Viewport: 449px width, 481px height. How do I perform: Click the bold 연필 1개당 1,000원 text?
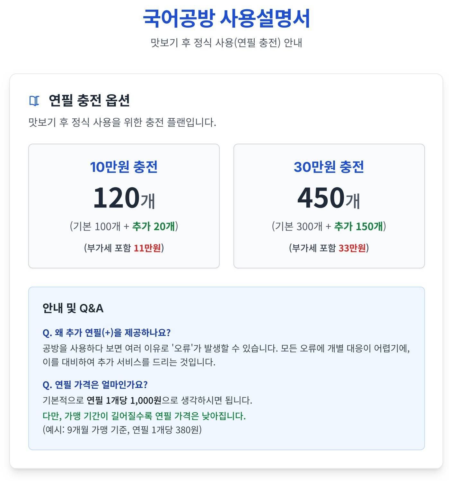point(124,401)
